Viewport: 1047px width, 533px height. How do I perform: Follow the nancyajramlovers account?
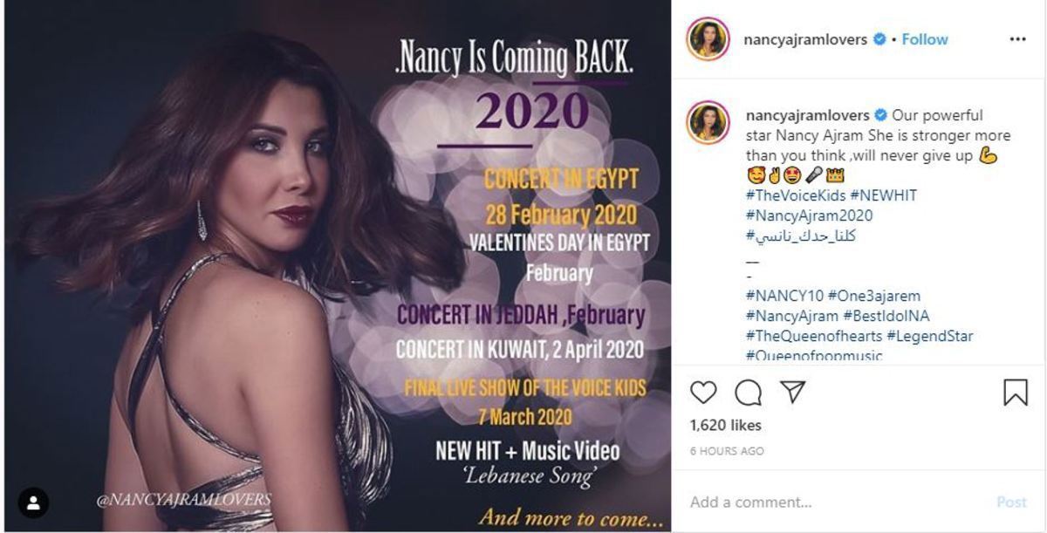925,39
